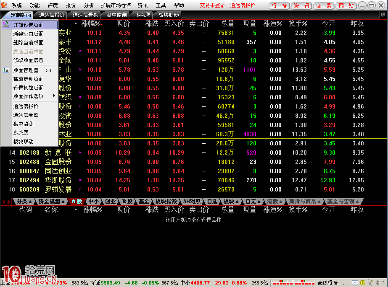388x287 pixels.
Task: Click the marker on 罗顿发展 row
Action: 80,189
